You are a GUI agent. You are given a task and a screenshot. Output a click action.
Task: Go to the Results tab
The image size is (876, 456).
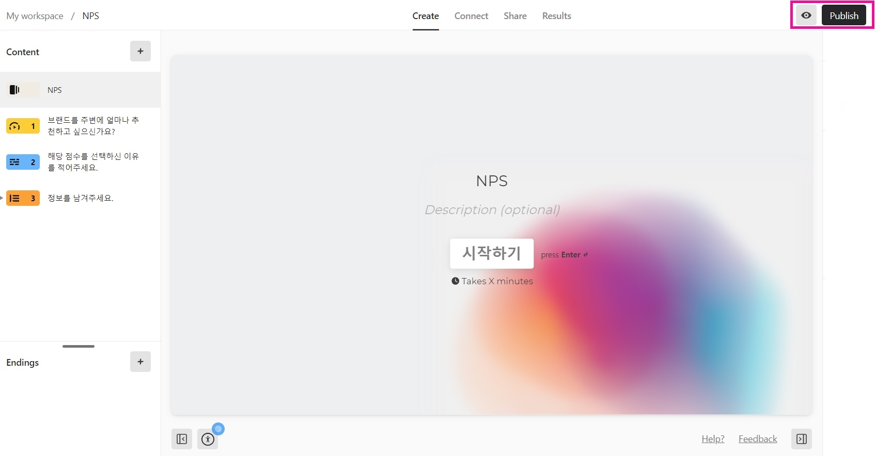click(556, 16)
